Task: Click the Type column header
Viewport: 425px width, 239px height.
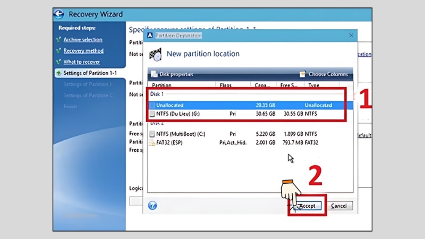Action: click(314, 85)
